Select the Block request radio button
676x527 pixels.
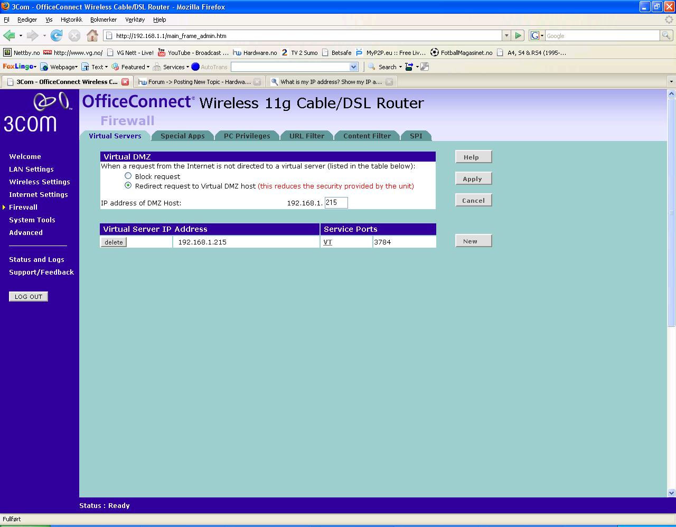coord(128,176)
